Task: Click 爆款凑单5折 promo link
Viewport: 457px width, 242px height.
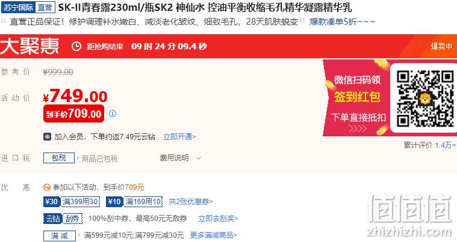Action: point(342,22)
